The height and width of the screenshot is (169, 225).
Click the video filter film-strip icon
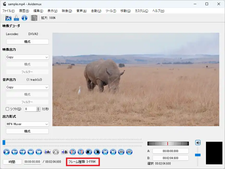point(34,18)
